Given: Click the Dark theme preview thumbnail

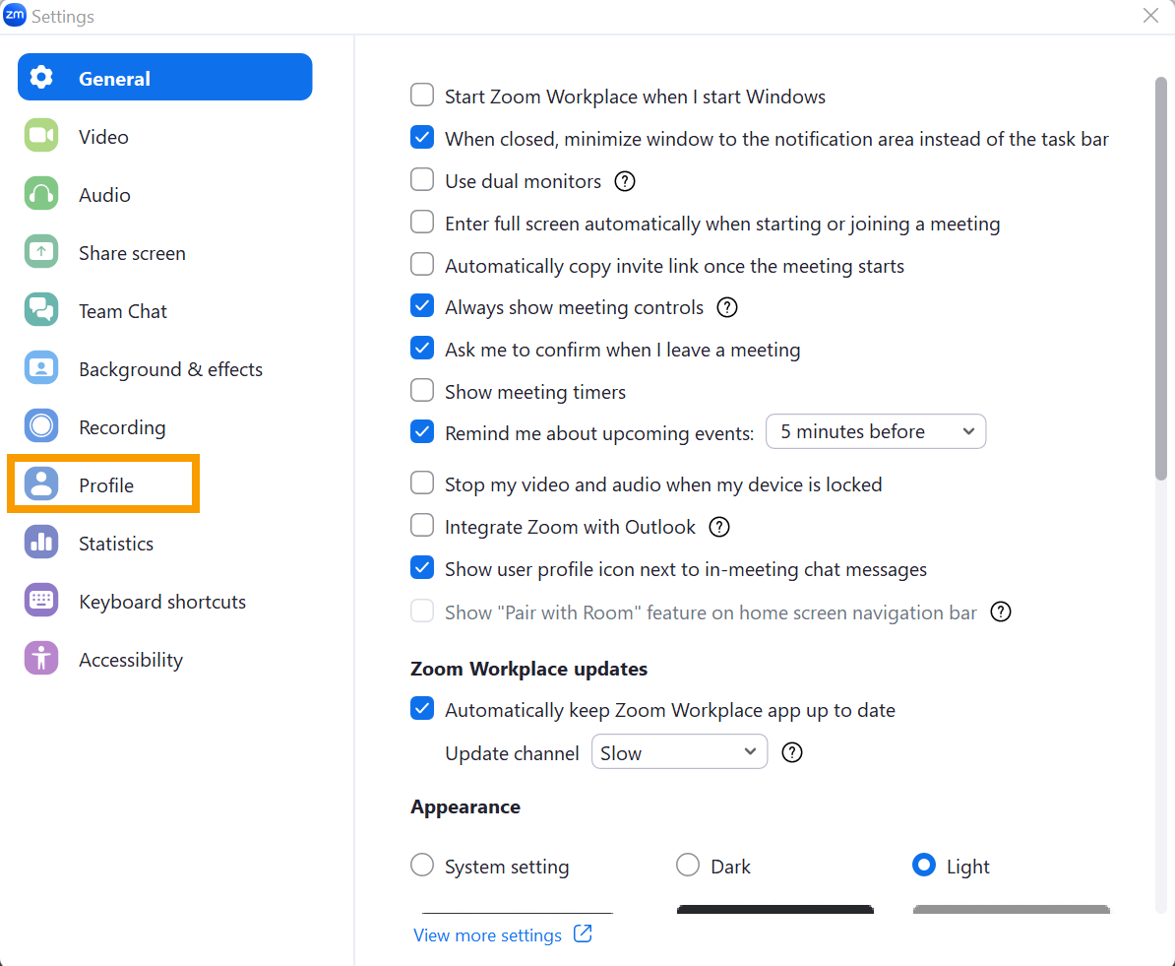Looking at the screenshot, I should [x=774, y=910].
